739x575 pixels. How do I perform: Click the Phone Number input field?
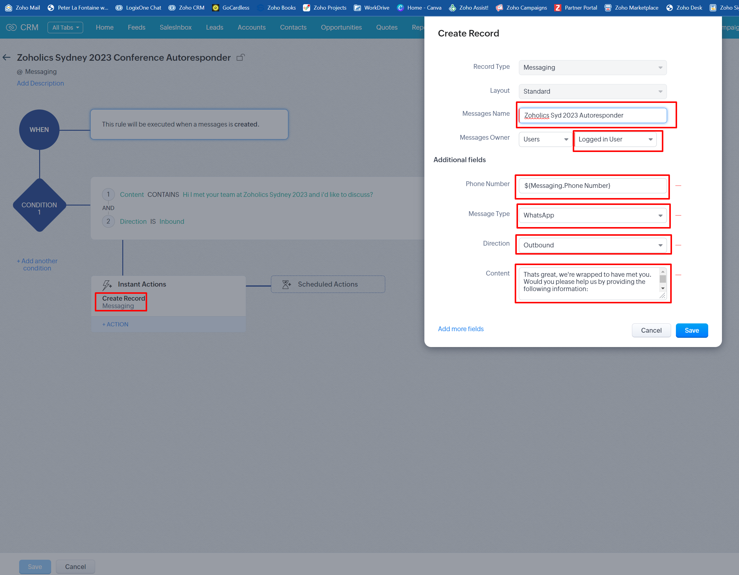point(592,185)
